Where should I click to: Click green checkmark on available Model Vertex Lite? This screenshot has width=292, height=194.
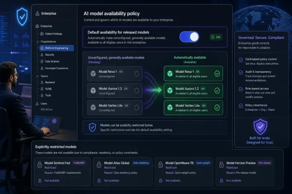(217, 108)
